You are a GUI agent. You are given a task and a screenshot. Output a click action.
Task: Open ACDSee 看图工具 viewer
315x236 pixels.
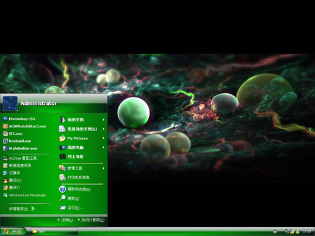point(20,158)
